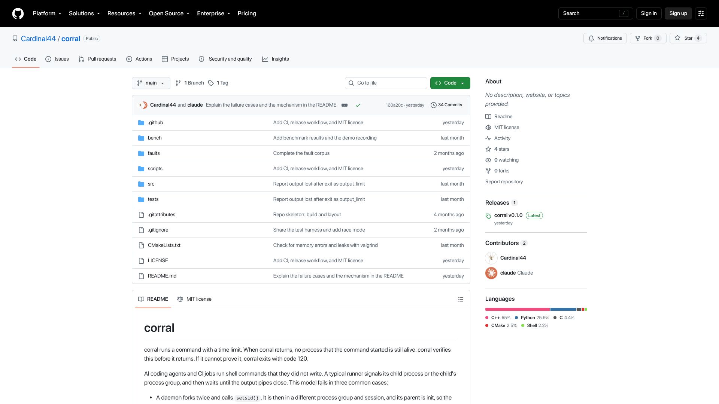This screenshot has height=404, width=719.
Task: Open the header settings sliders icon
Action: coord(701,13)
